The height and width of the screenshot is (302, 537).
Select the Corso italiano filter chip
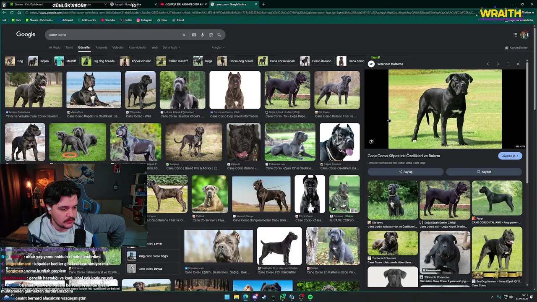click(316, 61)
